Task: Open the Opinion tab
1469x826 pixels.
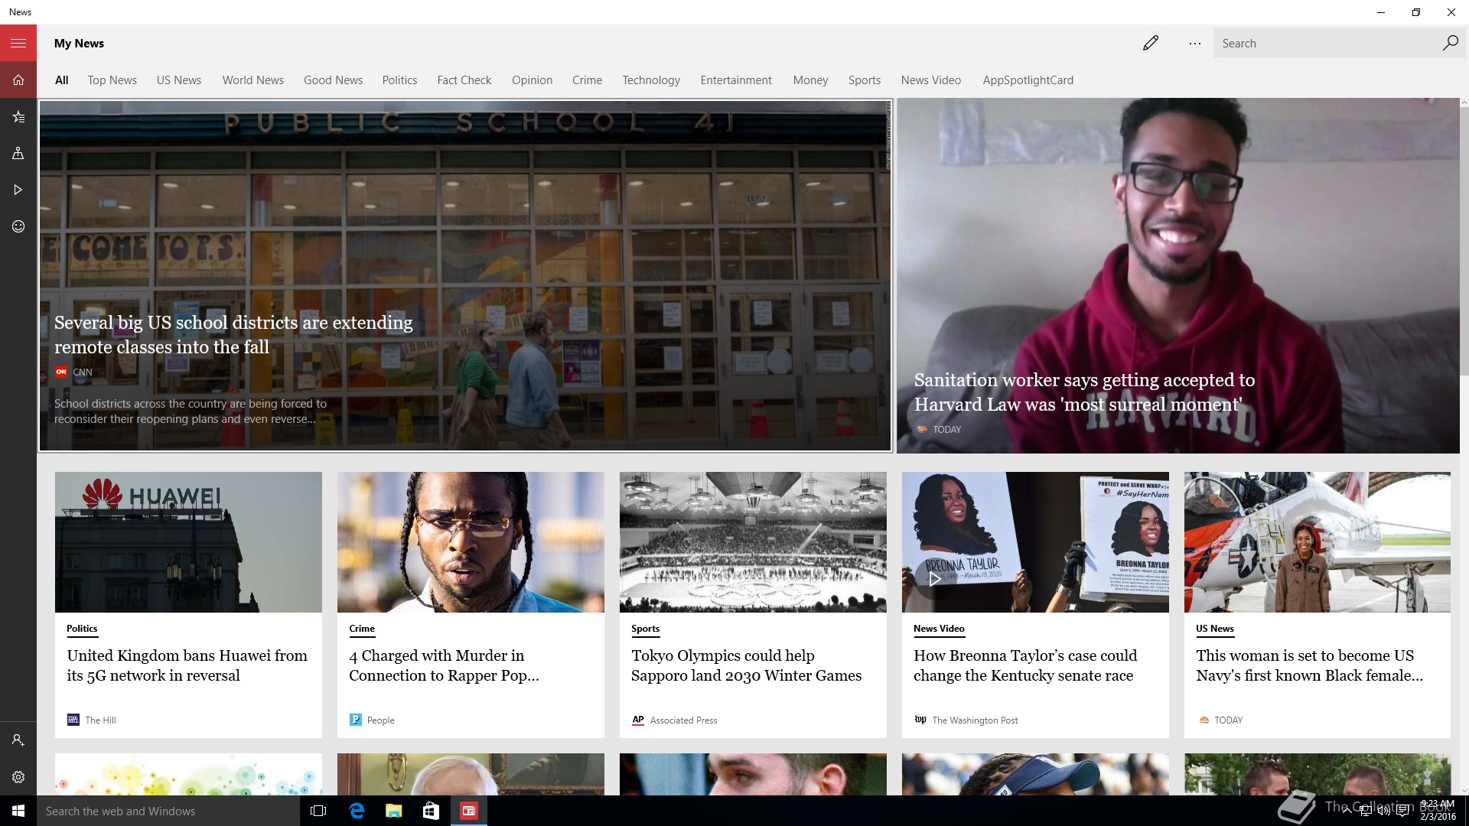Action: [x=532, y=80]
